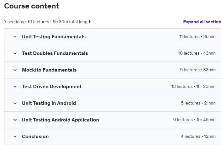
Task: Select Unit Testing Android Application title
Action: (61, 120)
